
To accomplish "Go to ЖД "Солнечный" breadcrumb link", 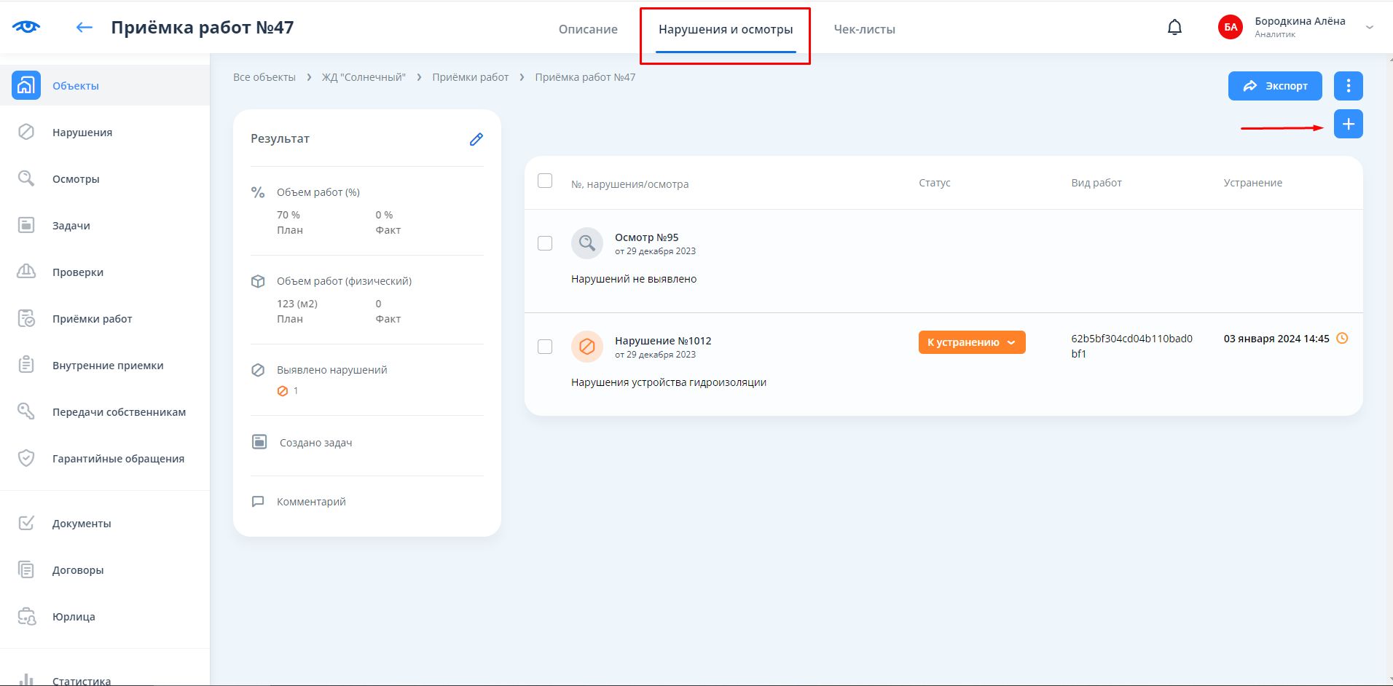I will coord(364,77).
